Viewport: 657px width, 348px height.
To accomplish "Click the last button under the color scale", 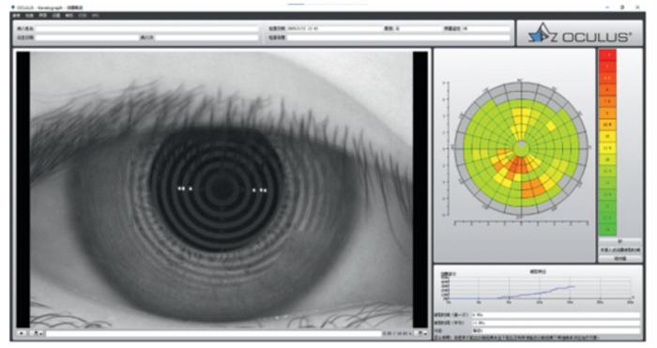I will 619,259.
